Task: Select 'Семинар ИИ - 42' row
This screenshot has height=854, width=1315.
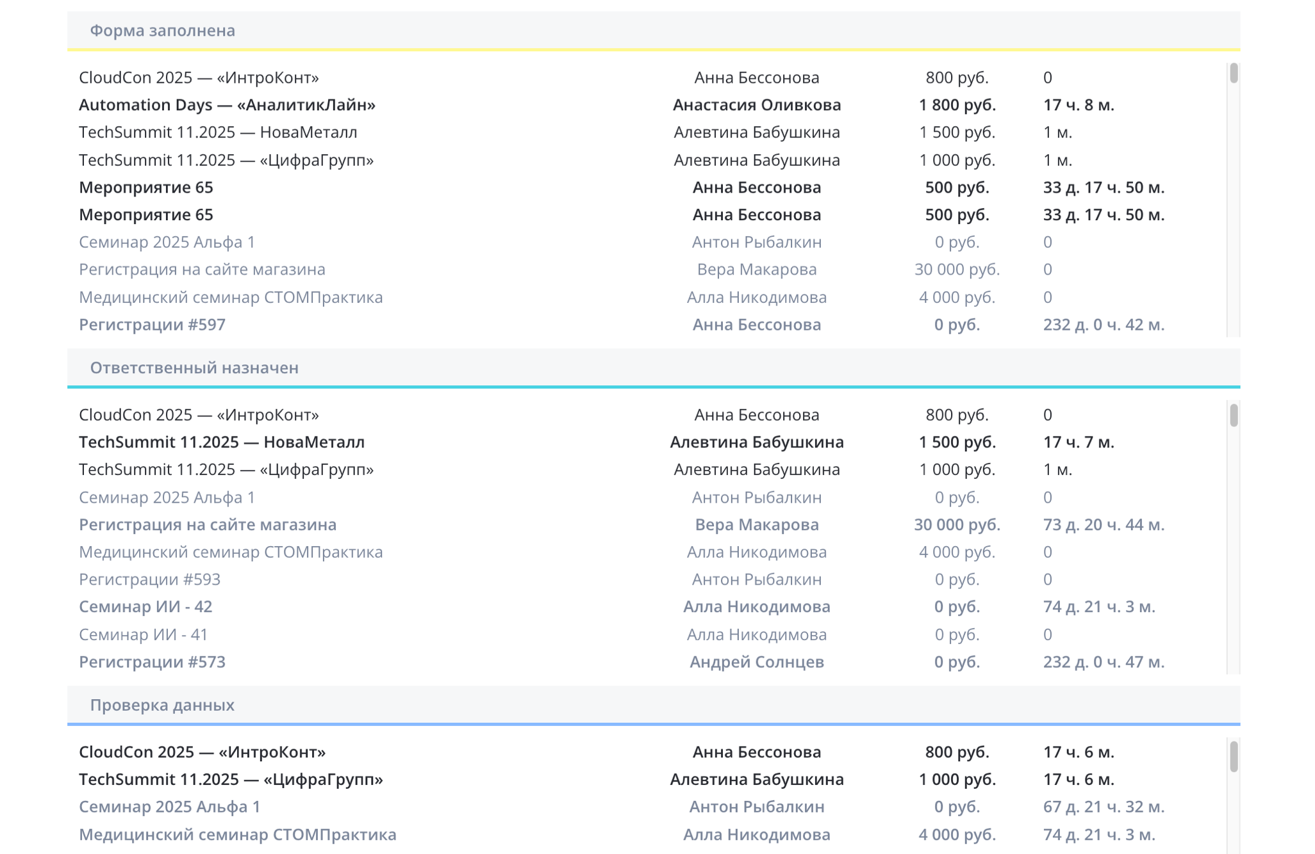Action: (145, 606)
